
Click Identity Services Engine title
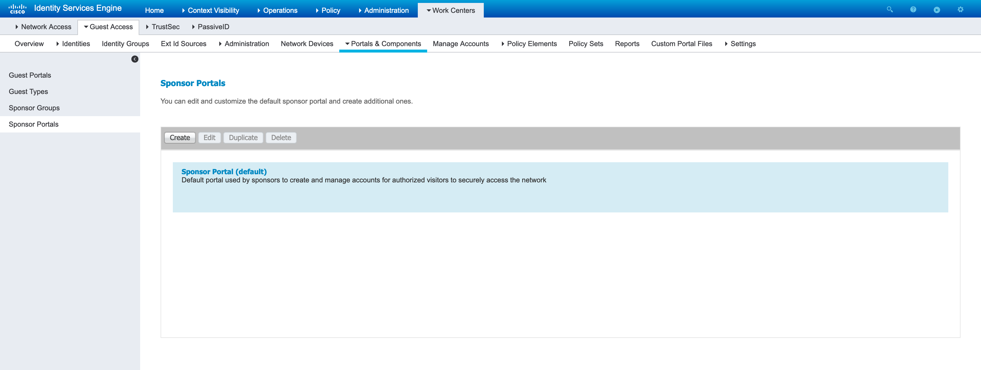[78, 8]
